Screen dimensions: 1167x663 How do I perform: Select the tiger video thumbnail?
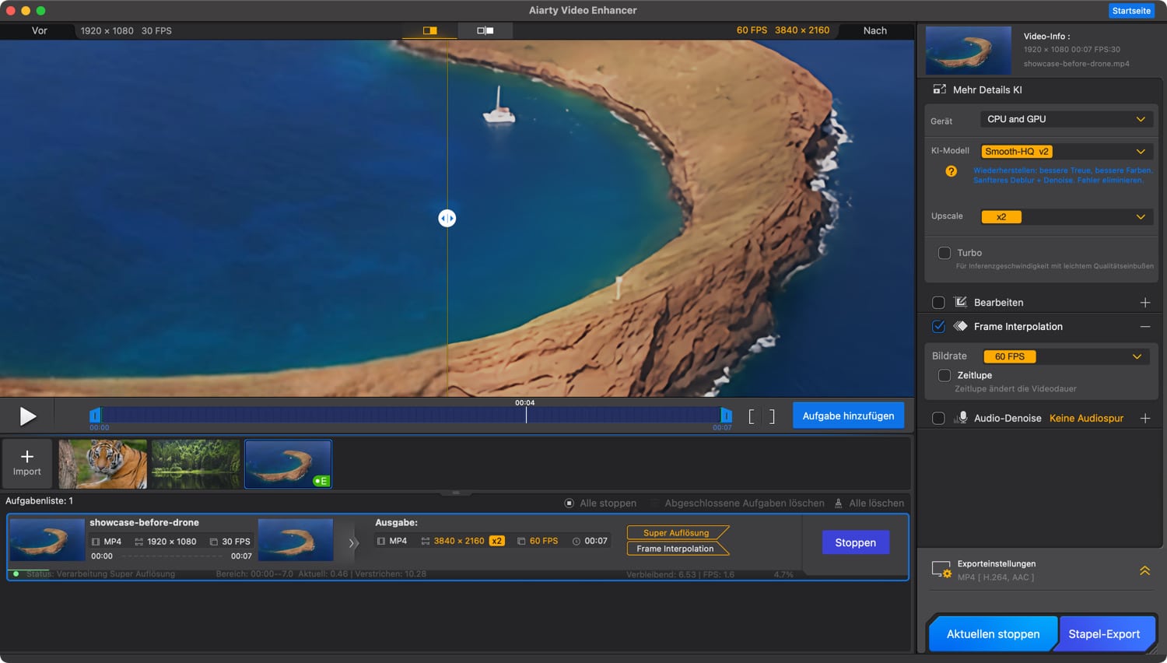pos(103,464)
